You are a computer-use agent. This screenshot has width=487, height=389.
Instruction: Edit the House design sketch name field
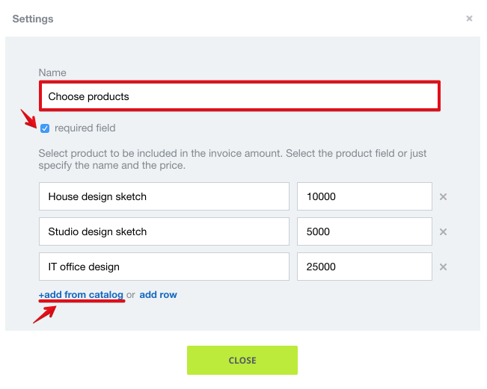pos(164,196)
